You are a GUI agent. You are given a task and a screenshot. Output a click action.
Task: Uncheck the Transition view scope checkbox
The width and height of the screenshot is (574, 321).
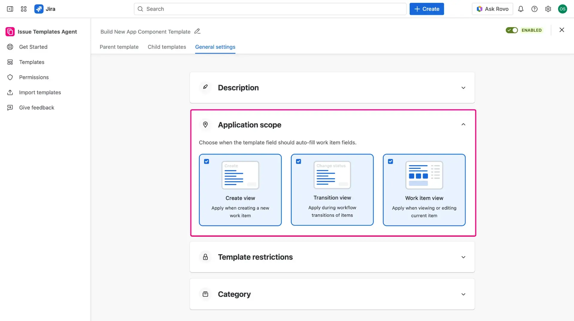(x=298, y=161)
